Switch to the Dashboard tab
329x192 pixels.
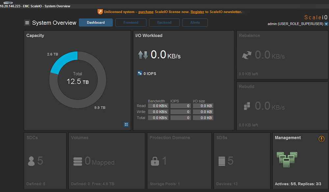[96, 22]
